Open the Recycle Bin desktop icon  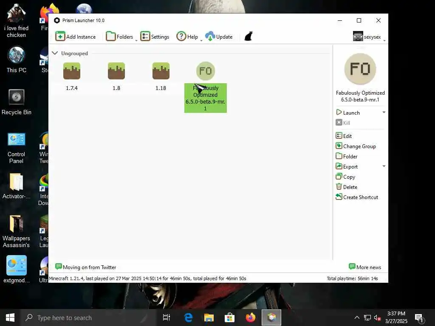(17, 102)
